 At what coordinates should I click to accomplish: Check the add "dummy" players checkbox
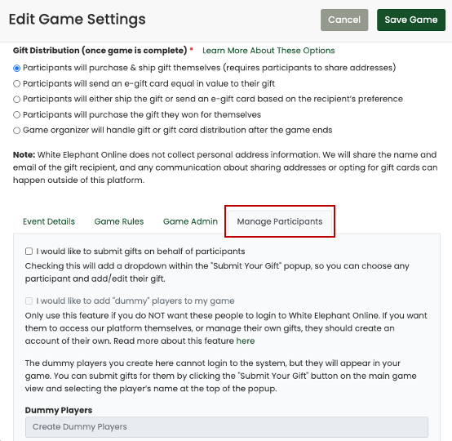point(29,301)
